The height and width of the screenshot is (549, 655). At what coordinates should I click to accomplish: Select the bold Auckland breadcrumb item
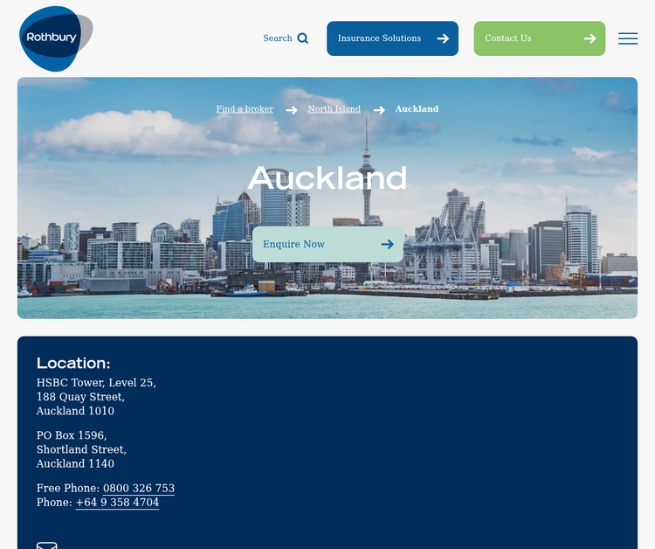(417, 109)
